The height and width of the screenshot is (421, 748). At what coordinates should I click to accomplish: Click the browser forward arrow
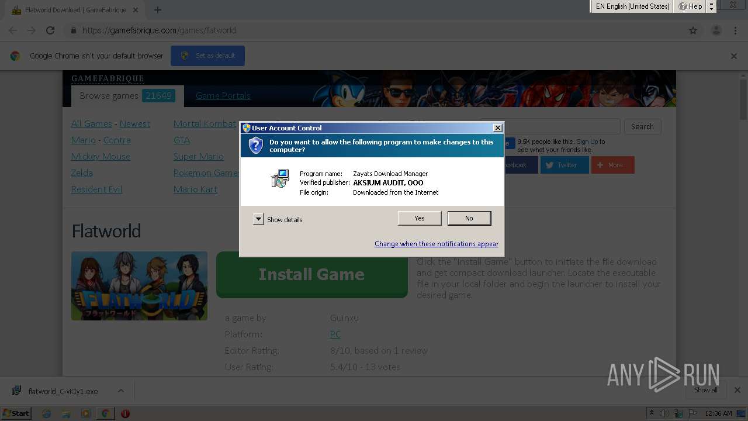click(x=32, y=30)
